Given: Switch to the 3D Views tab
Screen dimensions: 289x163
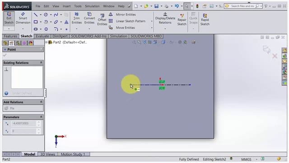Looking at the screenshot, I should pos(47,154).
